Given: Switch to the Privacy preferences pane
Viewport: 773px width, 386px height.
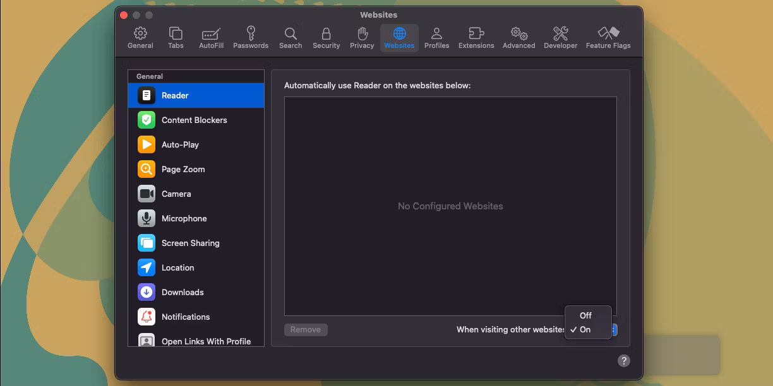Looking at the screenshot, I should coord(362,36).
